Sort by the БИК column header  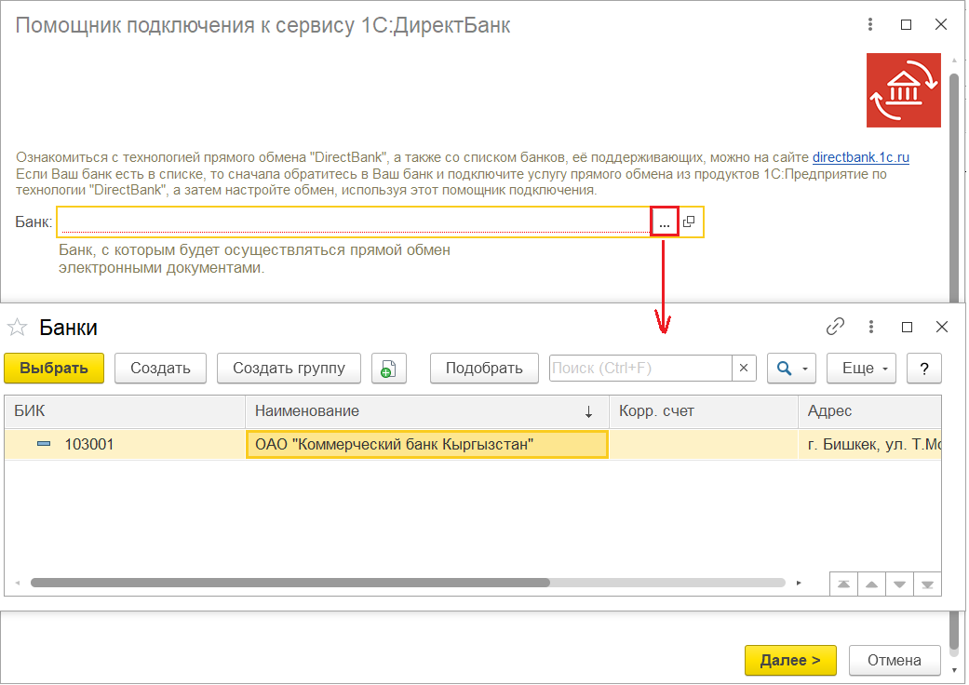(x=125, y=411)
